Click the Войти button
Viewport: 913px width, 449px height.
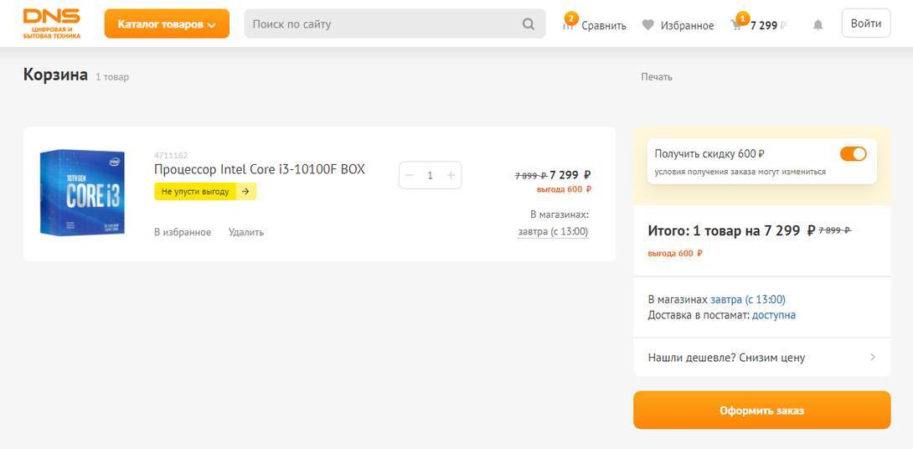[865, 23]
